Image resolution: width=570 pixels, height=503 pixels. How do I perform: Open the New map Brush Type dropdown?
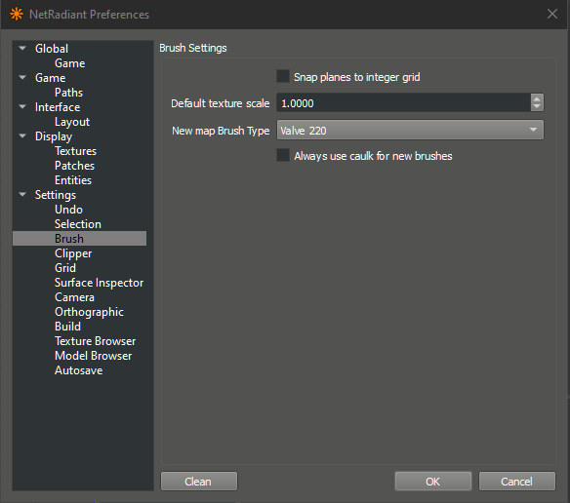click(410, 130)
